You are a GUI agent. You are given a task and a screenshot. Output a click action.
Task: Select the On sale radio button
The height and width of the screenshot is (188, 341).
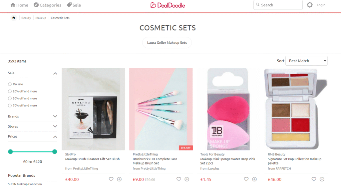pyautogui.click(x=10, y=84)
